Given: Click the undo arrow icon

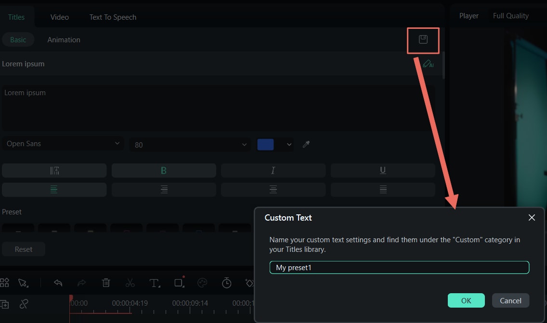Looking at the screenshot, I should click(x=58, y=283).
